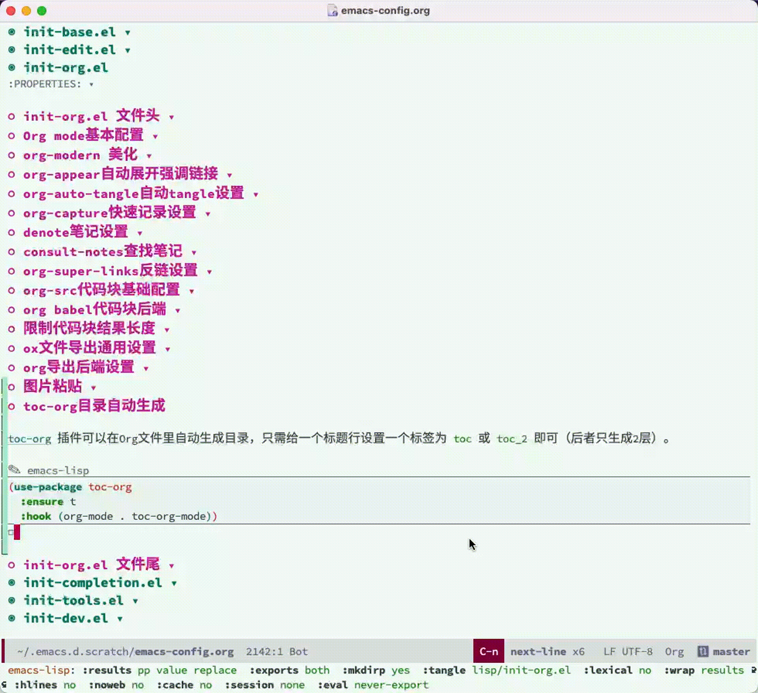Open the underlined toc-org link
The height and width of the screenshot is (693, 758).
tap(30, 439)
